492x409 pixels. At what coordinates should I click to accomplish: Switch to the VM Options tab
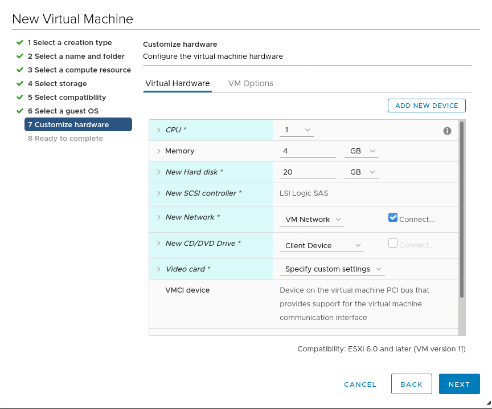[x=251, y=83]
